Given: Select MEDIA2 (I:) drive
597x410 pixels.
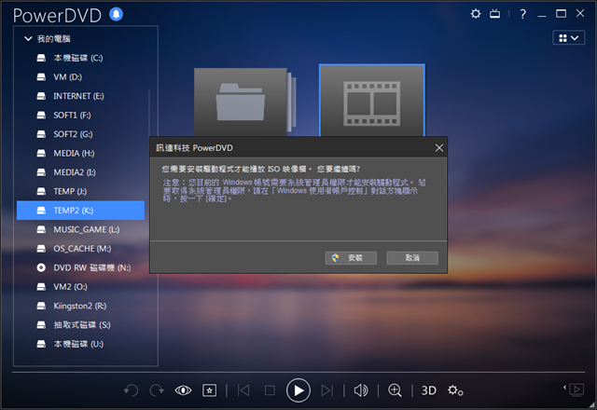Looking at the screenshot, I should pos(81,171).
